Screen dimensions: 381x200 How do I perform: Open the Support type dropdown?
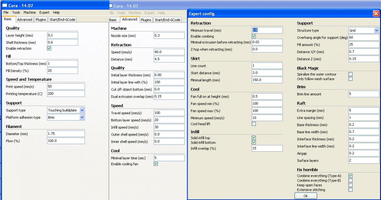pyautogui.click(x=82, y=110)
